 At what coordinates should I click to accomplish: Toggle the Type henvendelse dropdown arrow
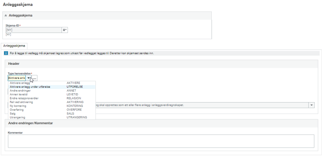[x=29, y=78]
